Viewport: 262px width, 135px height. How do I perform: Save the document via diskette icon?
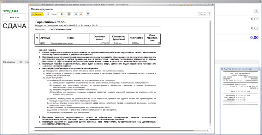(x=76, y=14)
